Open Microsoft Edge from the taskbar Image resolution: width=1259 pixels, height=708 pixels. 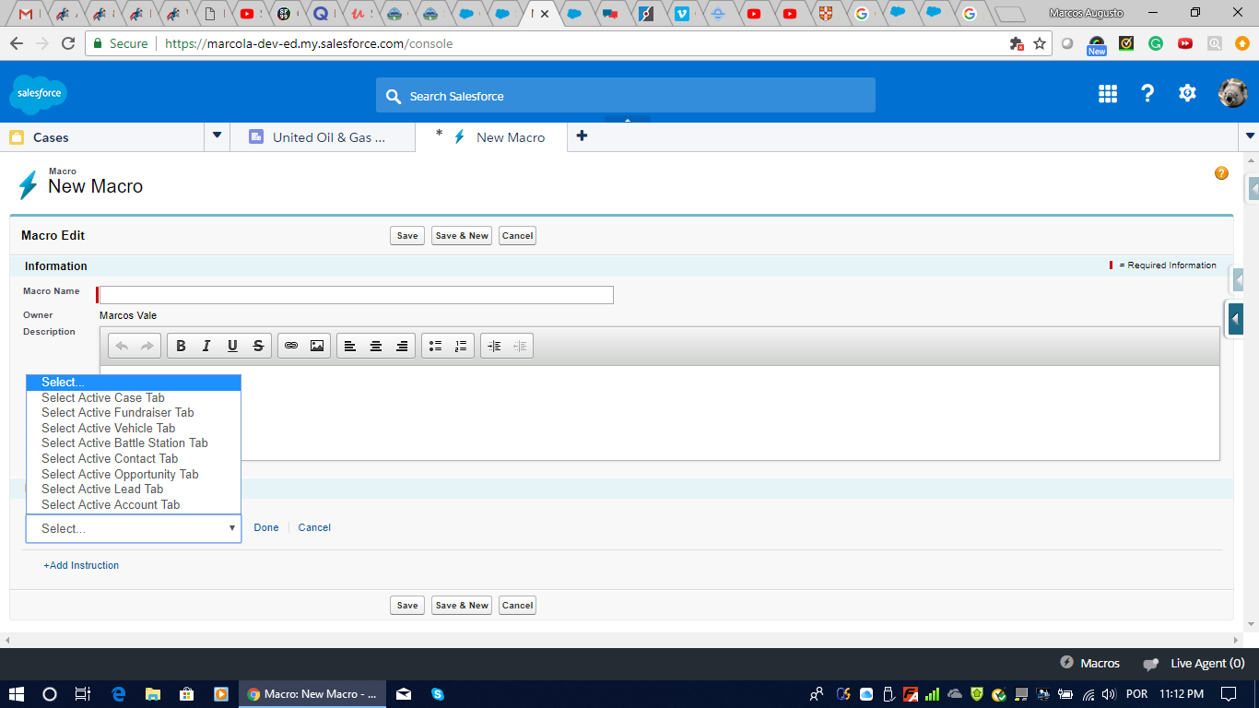click(x=118, y=694)
